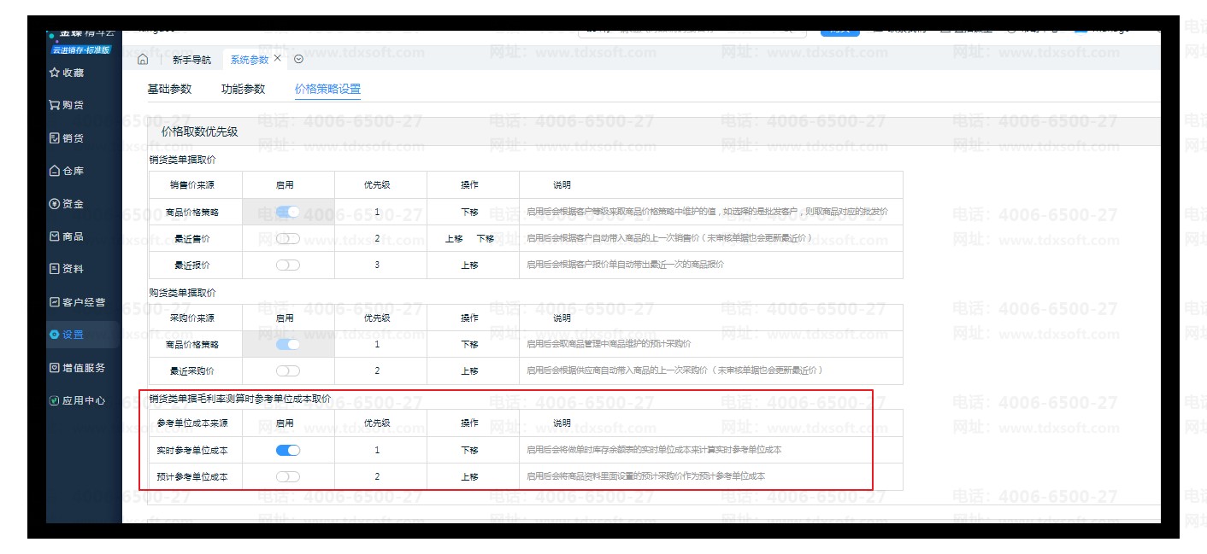Open the 新手导航 page tab
Screen dimensions: 1207x554
[x=191, y=60]
